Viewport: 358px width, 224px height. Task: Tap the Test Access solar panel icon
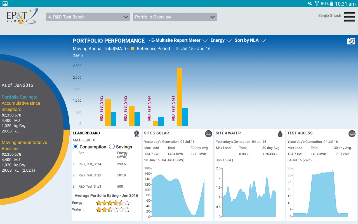coord(352,134)
